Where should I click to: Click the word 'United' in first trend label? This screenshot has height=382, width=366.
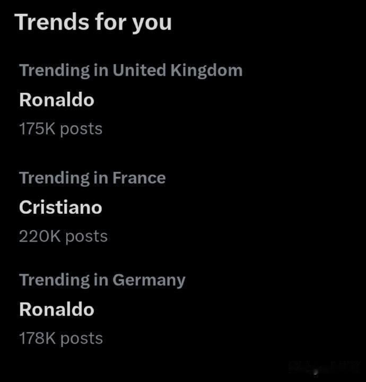click(140, 70)
